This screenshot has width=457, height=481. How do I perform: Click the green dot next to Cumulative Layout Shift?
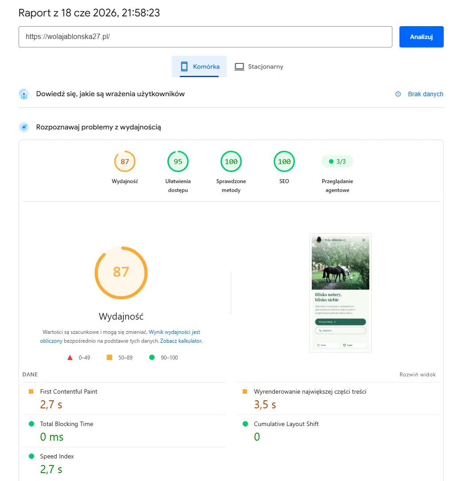(x=245, y=424)
